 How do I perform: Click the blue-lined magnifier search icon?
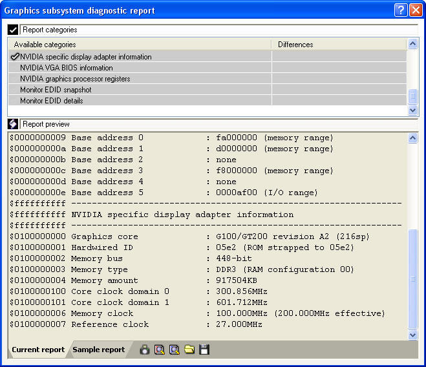point(174,350)
